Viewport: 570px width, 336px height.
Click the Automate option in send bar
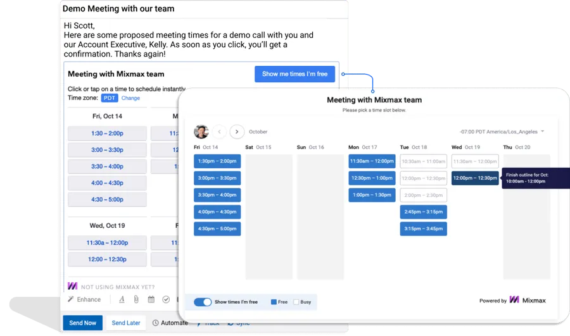click(x=170, y=323)
